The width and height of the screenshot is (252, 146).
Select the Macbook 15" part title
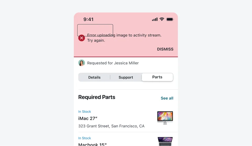pyautogui.click(x=92, y=144)
